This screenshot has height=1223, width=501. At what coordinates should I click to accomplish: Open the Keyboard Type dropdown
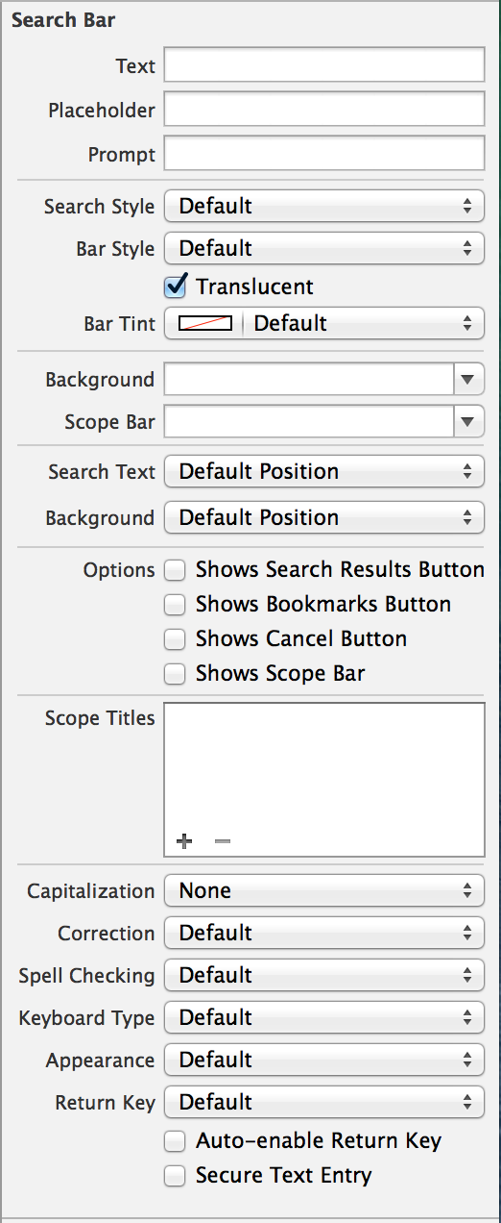(324, 1018)
